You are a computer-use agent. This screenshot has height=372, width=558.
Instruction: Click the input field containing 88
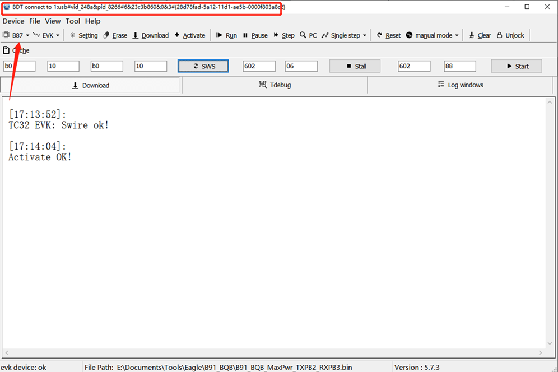(x=460, y=66)
